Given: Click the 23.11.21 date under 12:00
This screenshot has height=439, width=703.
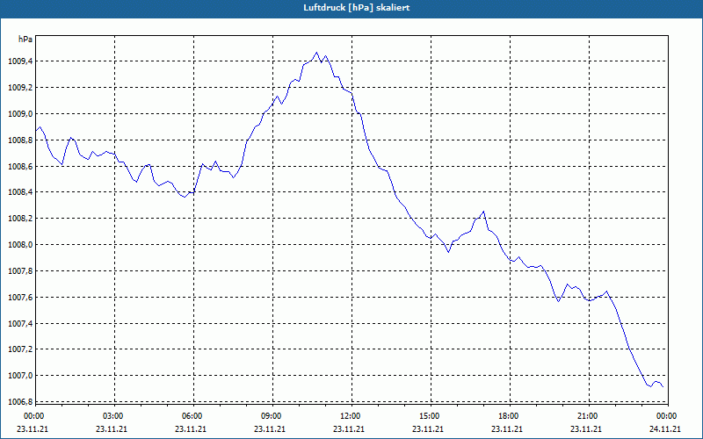Looking at the screenshot, I should [348, 429].
